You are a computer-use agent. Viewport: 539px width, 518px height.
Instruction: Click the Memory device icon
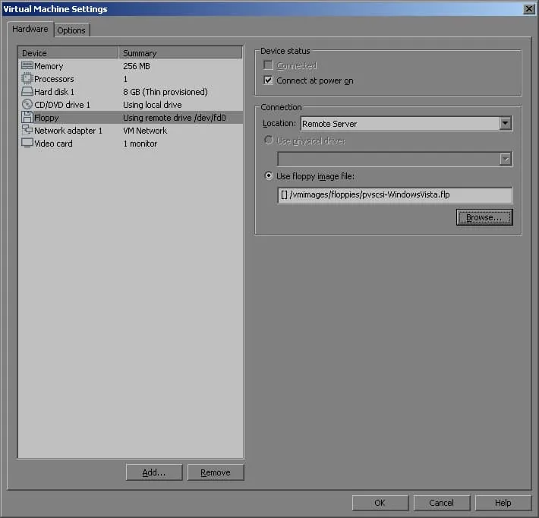(27, 65)
